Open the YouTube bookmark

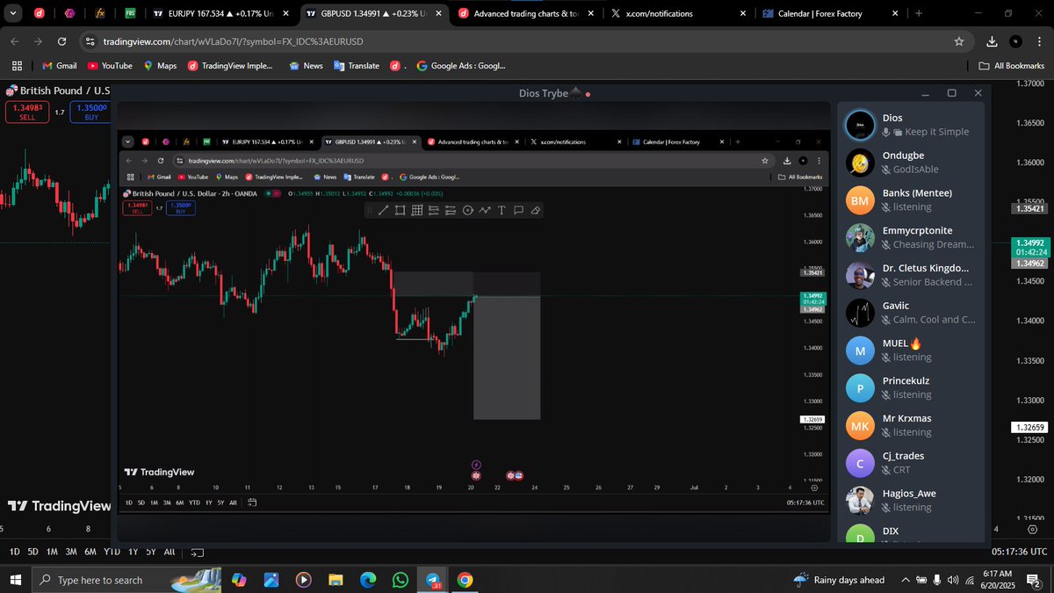[110, 66]
